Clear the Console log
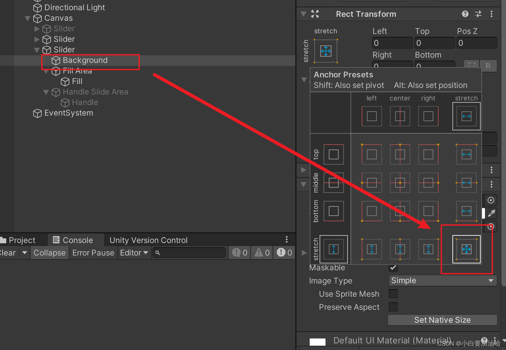Image resolution: width=506 pixels, height=350 pixels. click(x=9, y=253)
